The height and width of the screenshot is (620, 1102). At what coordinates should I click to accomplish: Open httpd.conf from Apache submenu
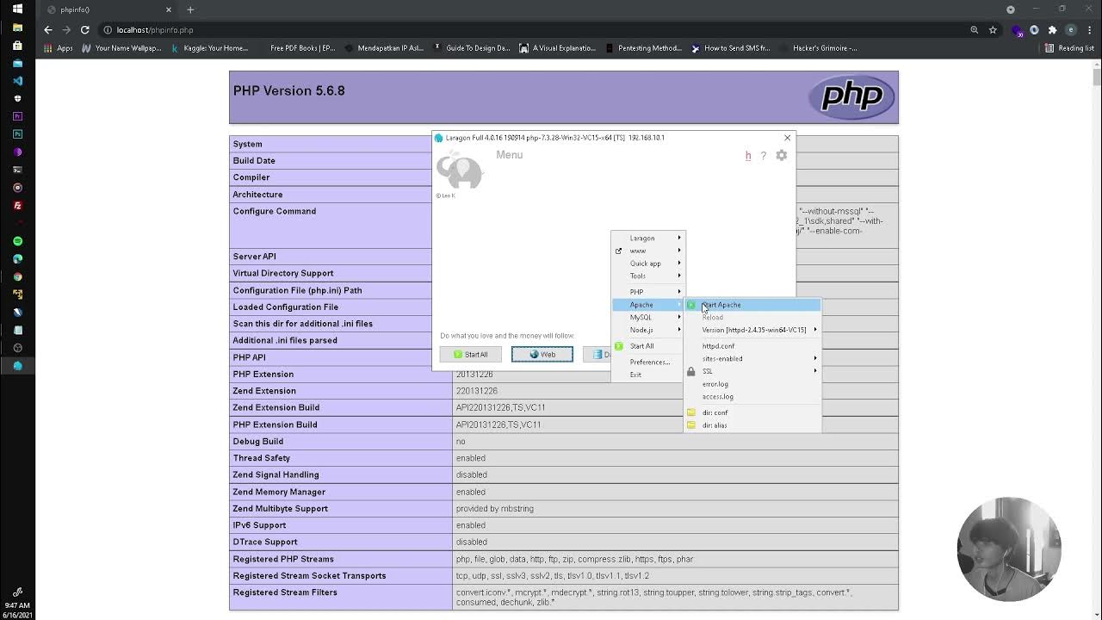[718, 346]
